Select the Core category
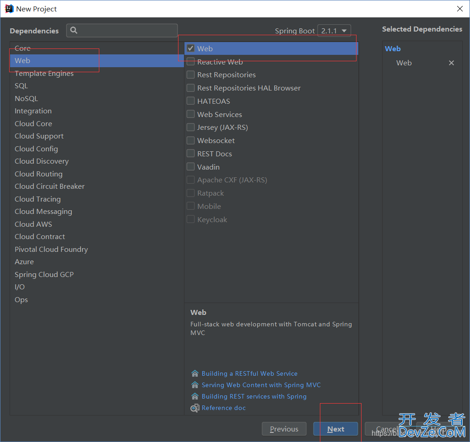 click(x=97, y=48)
